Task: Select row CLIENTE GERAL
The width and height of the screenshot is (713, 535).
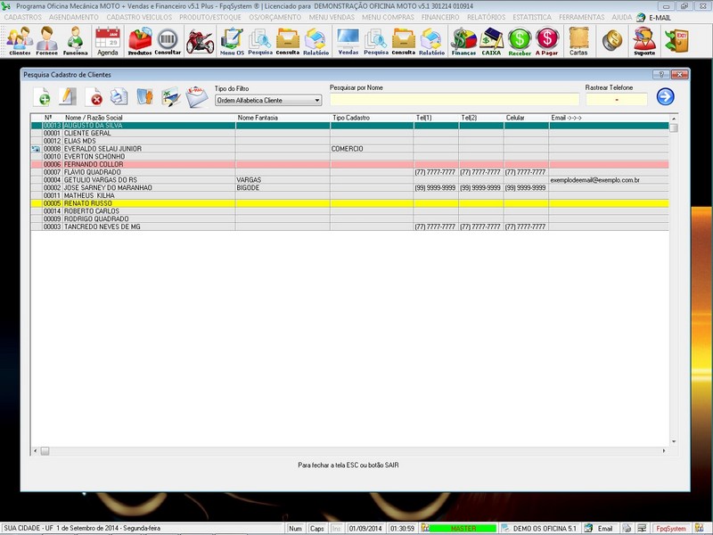Action: pos(349,133)
